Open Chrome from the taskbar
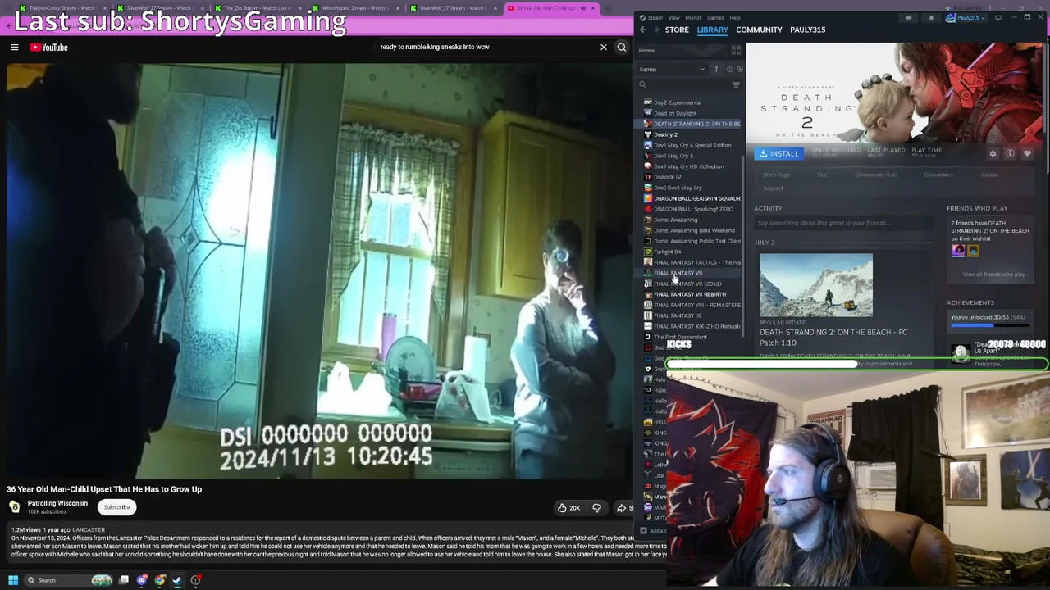Image resolution: width=1050 pixels, height=590 pixels. (160, 580)
